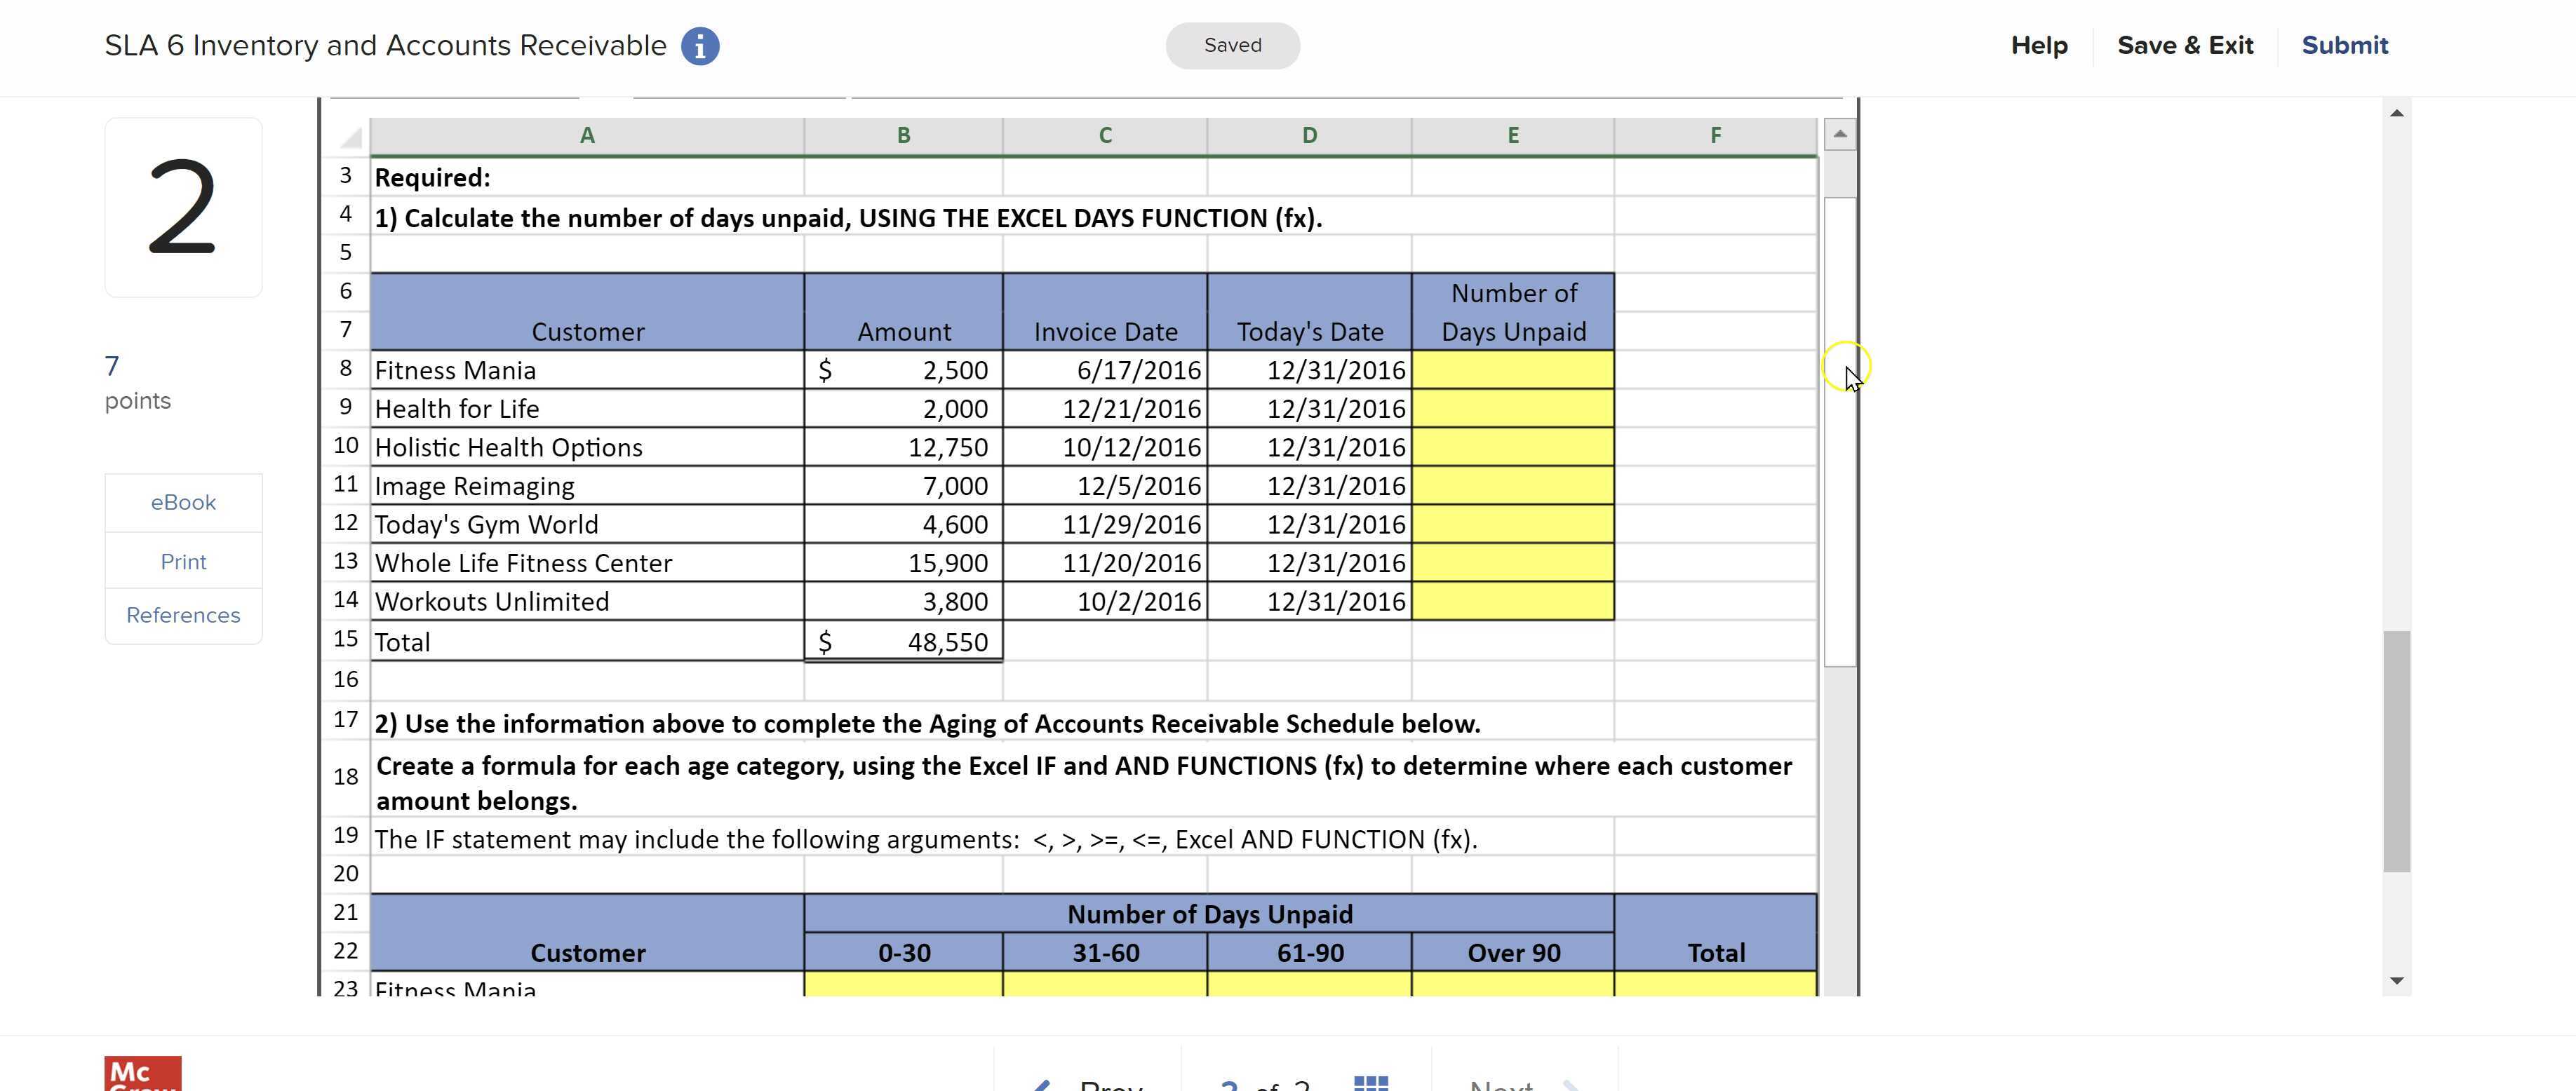Click the spreadsheet scrollbar up arrow

point(1840,135)
